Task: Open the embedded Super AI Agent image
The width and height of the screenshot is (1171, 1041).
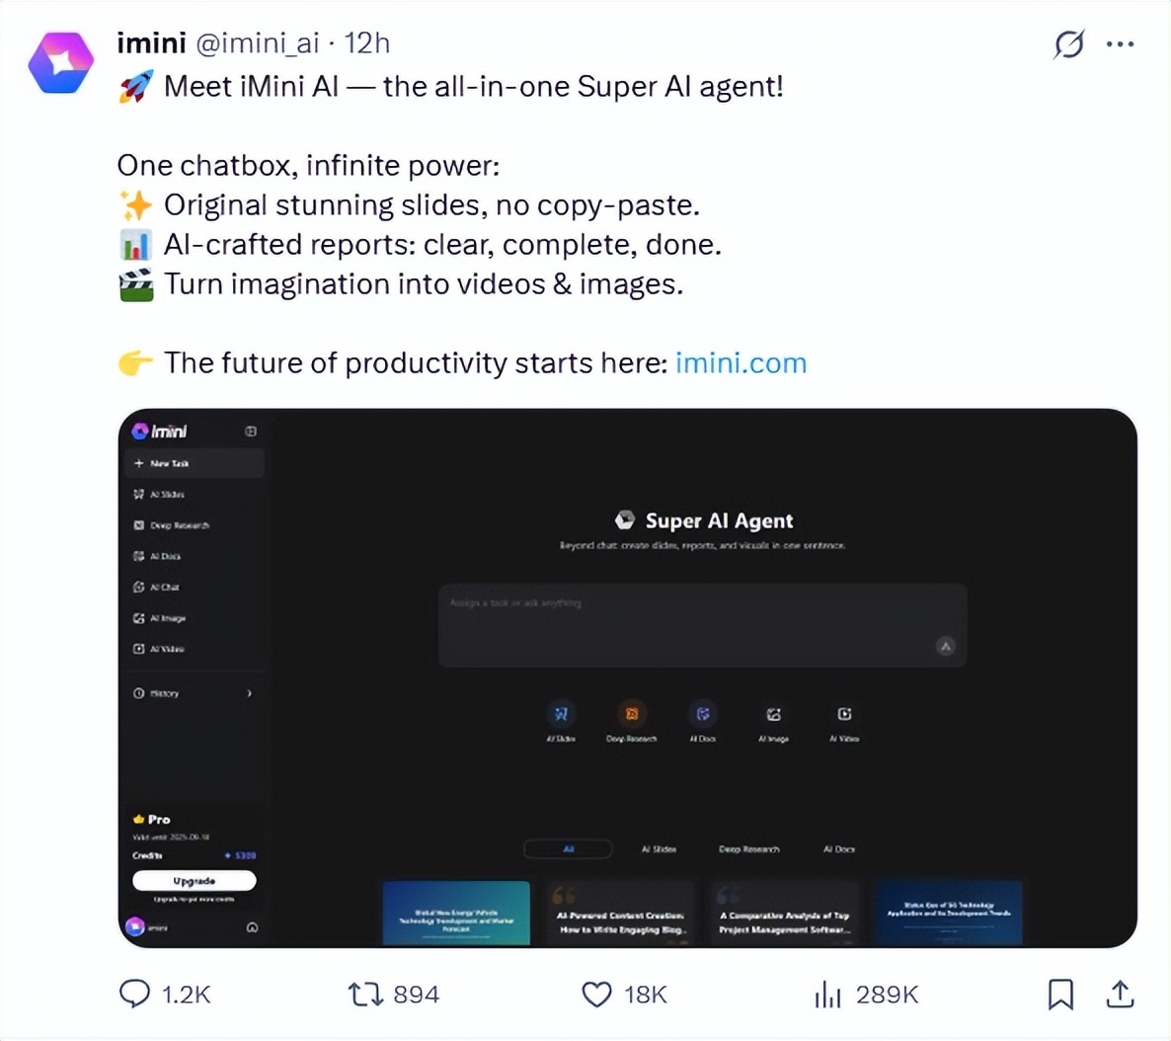Action: [x=628, y=678]
